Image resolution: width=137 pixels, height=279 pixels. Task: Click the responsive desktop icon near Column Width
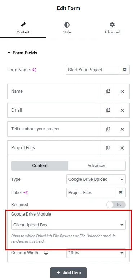(x=46, y=253)
